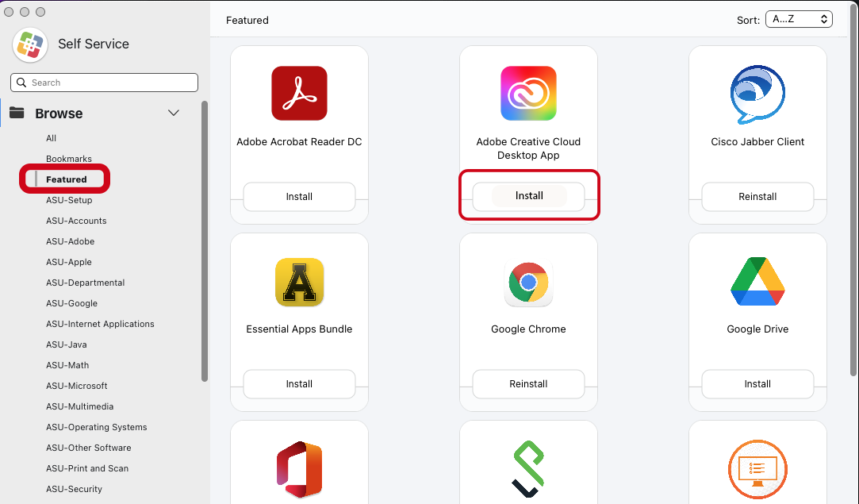Screen dimensions: 859x504
Task: Open the ASU-Java category
Action: click(x=67, y=344)
